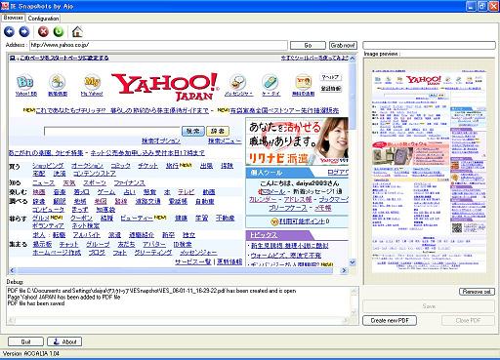
Task: Click the Close PDF button
Action: tap(468, 320)
